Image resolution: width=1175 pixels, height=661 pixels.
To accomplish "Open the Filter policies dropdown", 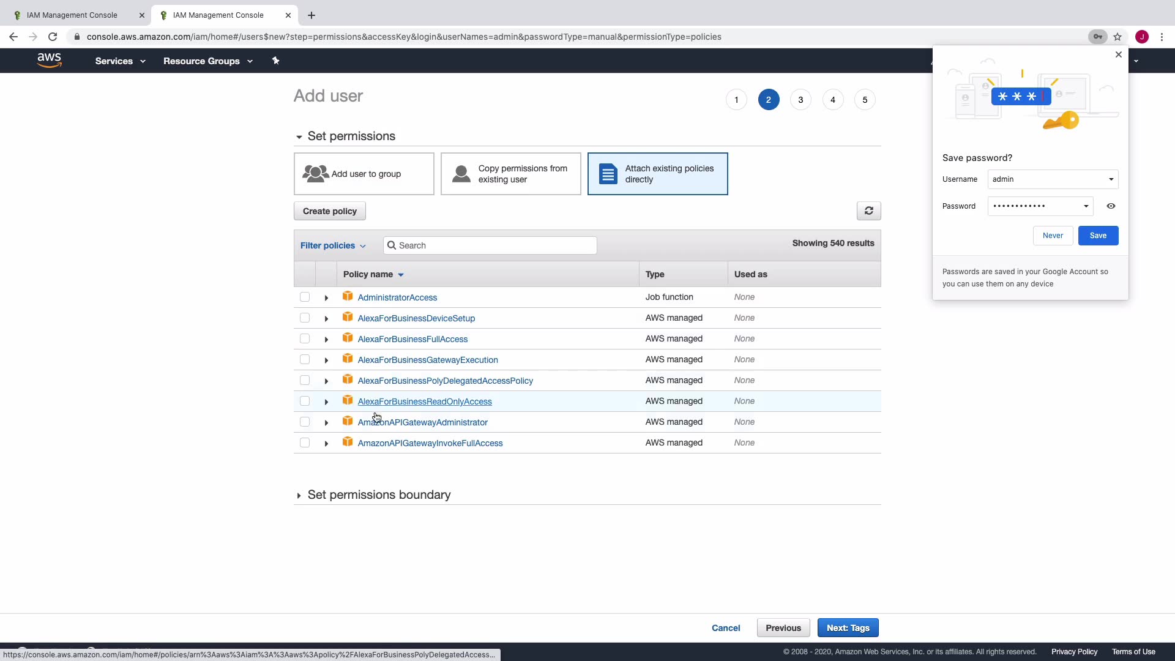I will tap(333, 245).
